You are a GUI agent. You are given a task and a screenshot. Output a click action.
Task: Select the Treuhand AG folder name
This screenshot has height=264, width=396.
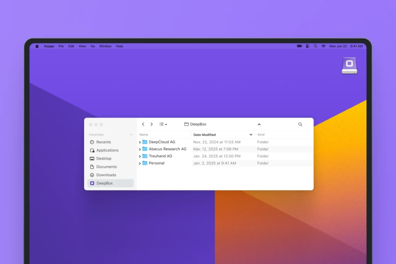(160, 156)
